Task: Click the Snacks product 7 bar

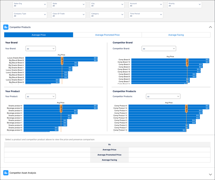Action: tap(45, 120)
